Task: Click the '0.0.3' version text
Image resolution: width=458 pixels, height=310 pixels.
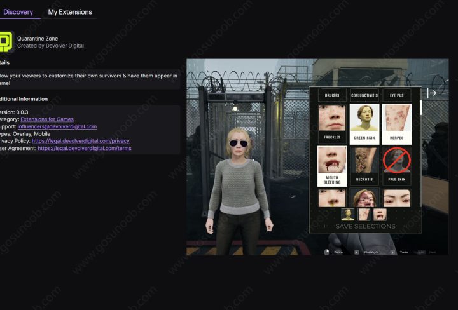Action: coord(22,112)
